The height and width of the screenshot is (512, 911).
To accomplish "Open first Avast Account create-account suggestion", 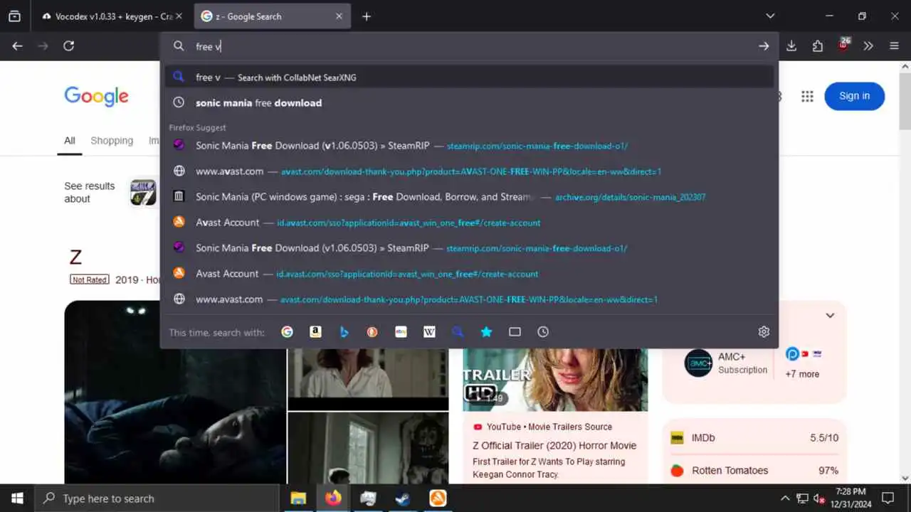I will click(470, 223).
